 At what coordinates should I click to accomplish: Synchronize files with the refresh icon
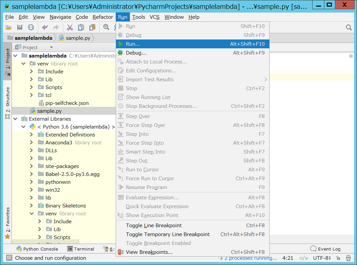(31, 27)
